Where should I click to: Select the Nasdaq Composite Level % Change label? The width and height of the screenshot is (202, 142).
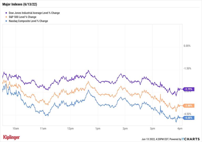click(x=28, y=21)
